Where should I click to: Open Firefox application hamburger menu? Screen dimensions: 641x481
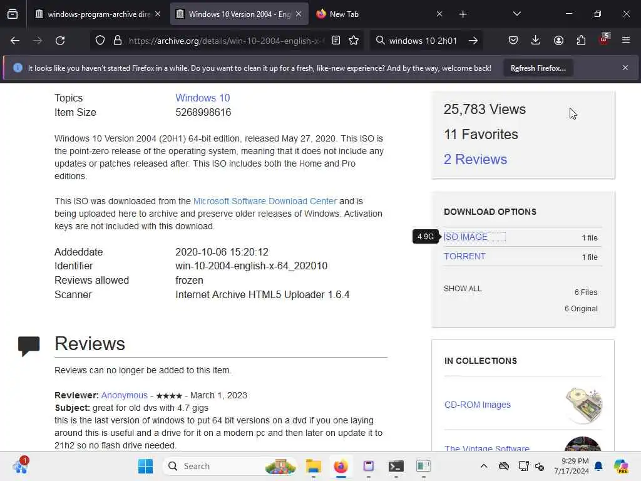tap(626, 40)
